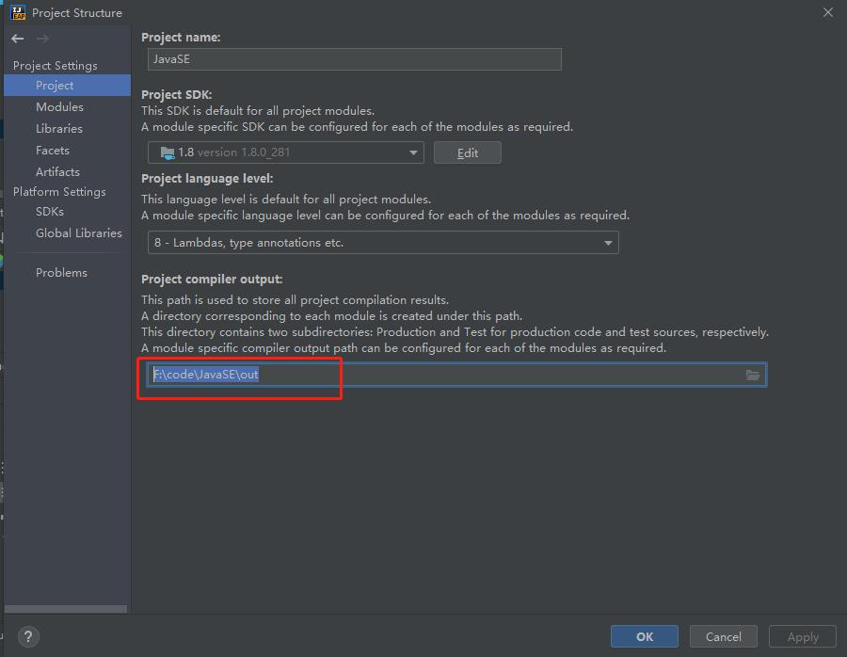Click the IntelliJ icon in title bar
The height and width of the screenshot is (657, 847).
click(18, 12)
